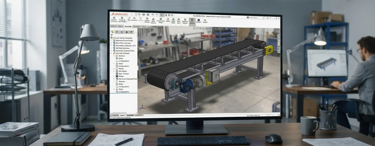Expand the 'Geomnier (imported Part)' tree node

click(x=111, y=51)
